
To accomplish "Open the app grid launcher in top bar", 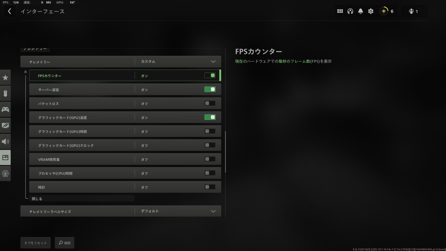I will [340, 11].
